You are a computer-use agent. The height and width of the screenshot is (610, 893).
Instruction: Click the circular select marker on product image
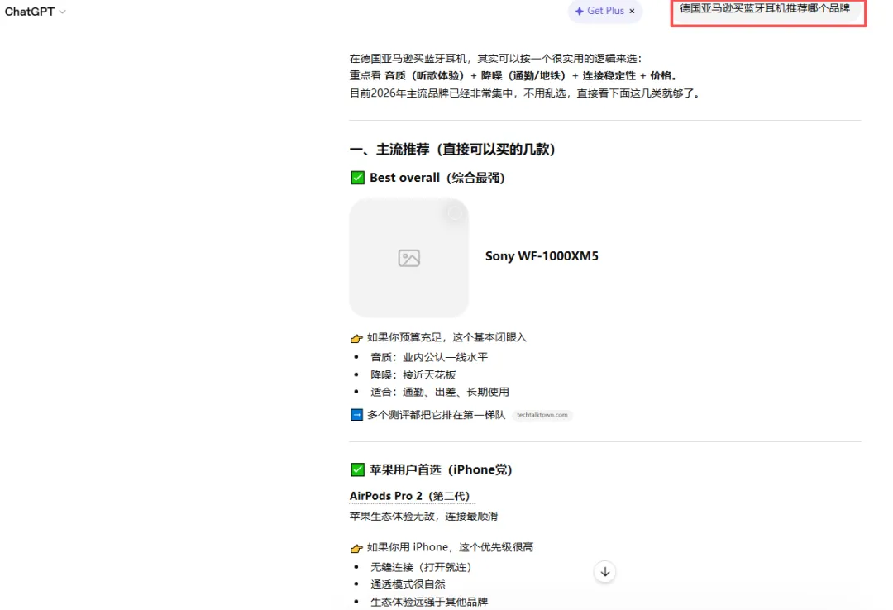pyautogui.click(x=455, y=213)
